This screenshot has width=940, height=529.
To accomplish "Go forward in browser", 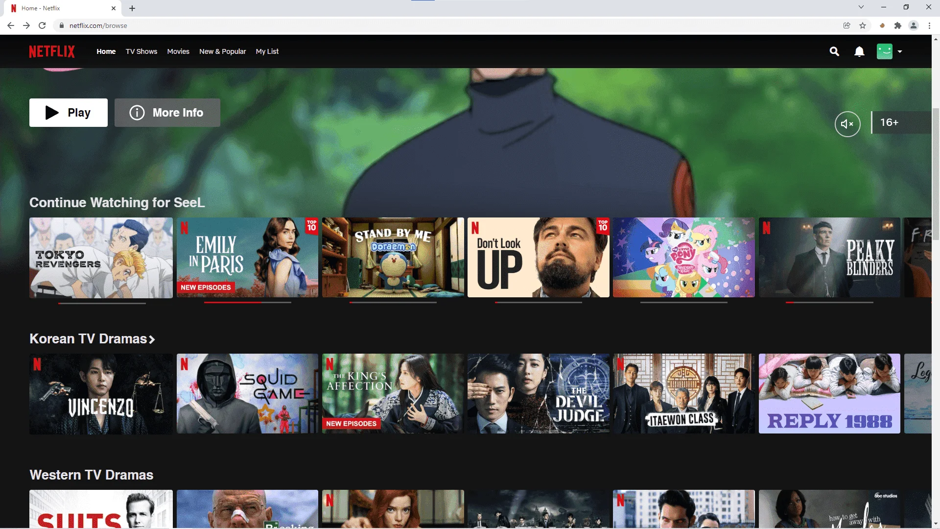I will point(26,25).
